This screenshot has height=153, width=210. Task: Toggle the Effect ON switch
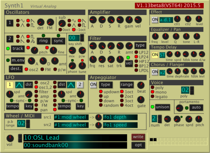tap(155, 20)
